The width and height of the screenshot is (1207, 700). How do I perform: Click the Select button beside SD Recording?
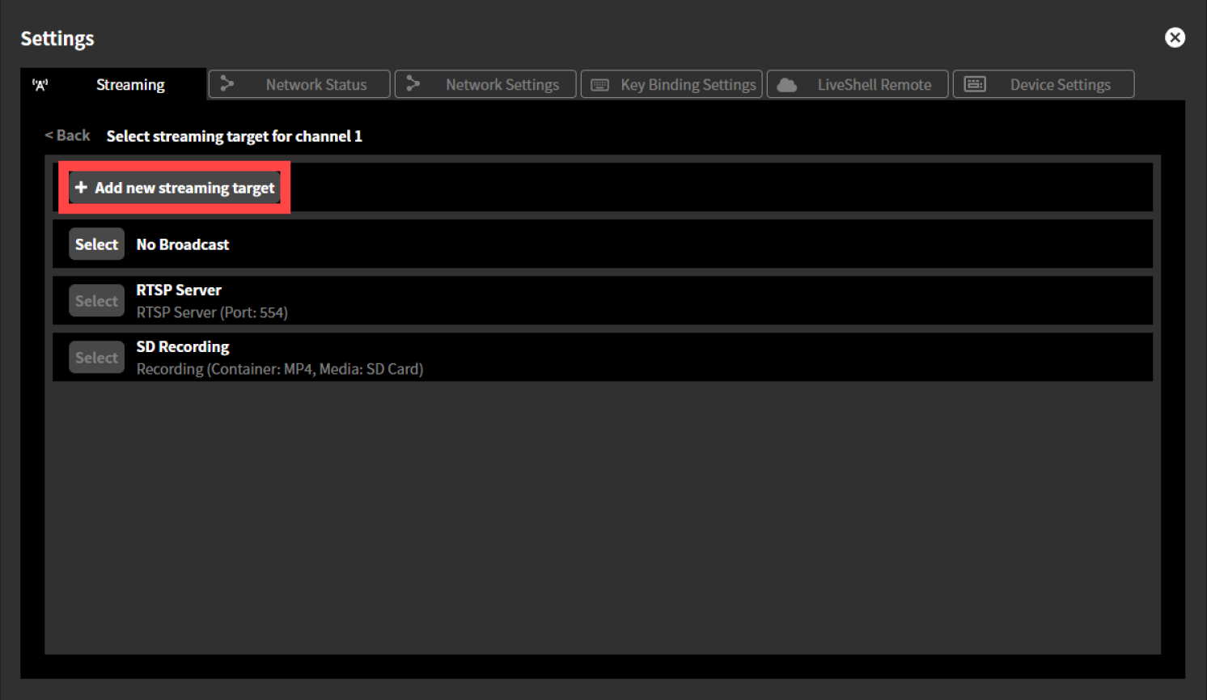(95, 357)
